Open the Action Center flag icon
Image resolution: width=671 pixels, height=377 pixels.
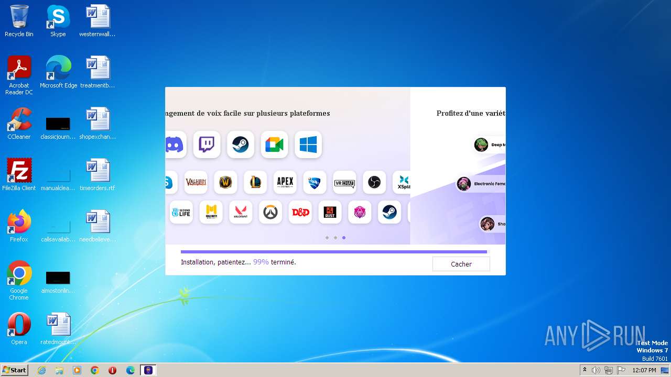(x=621, y=370)
